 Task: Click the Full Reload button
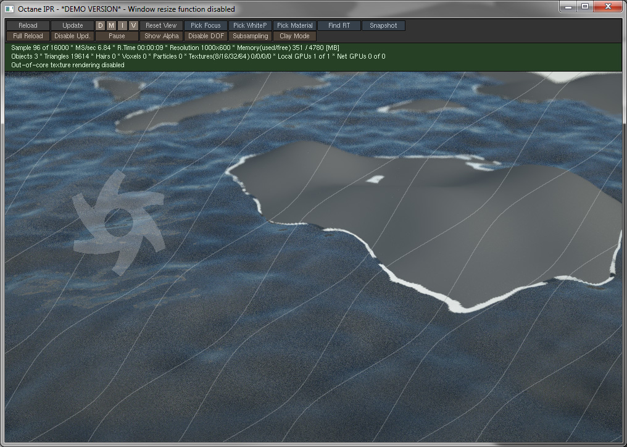pos(28,36)
